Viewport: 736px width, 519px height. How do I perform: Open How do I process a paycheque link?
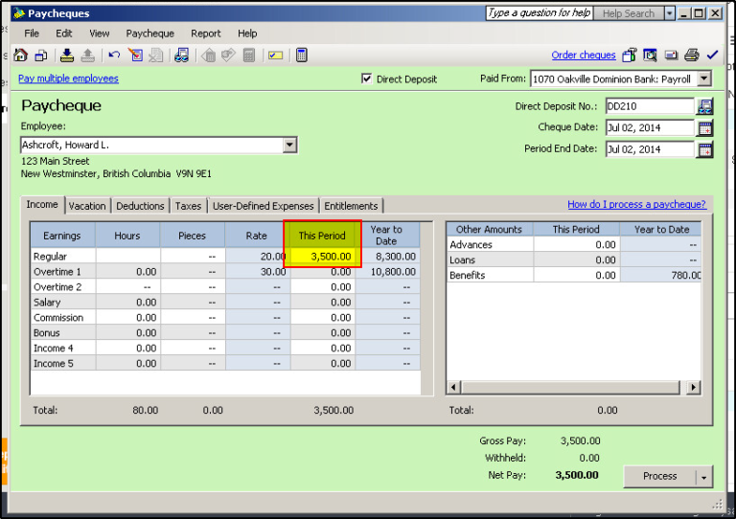[636, 204]
